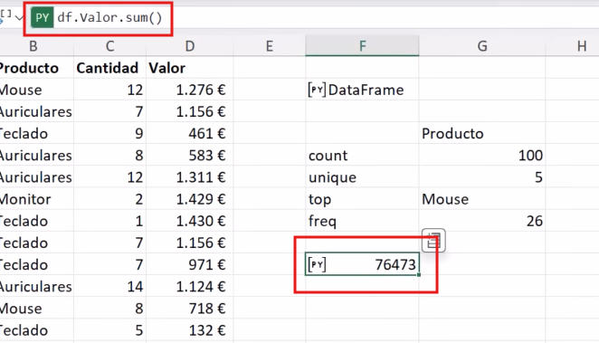Select the cell with 583 €

tap(190, 156)
